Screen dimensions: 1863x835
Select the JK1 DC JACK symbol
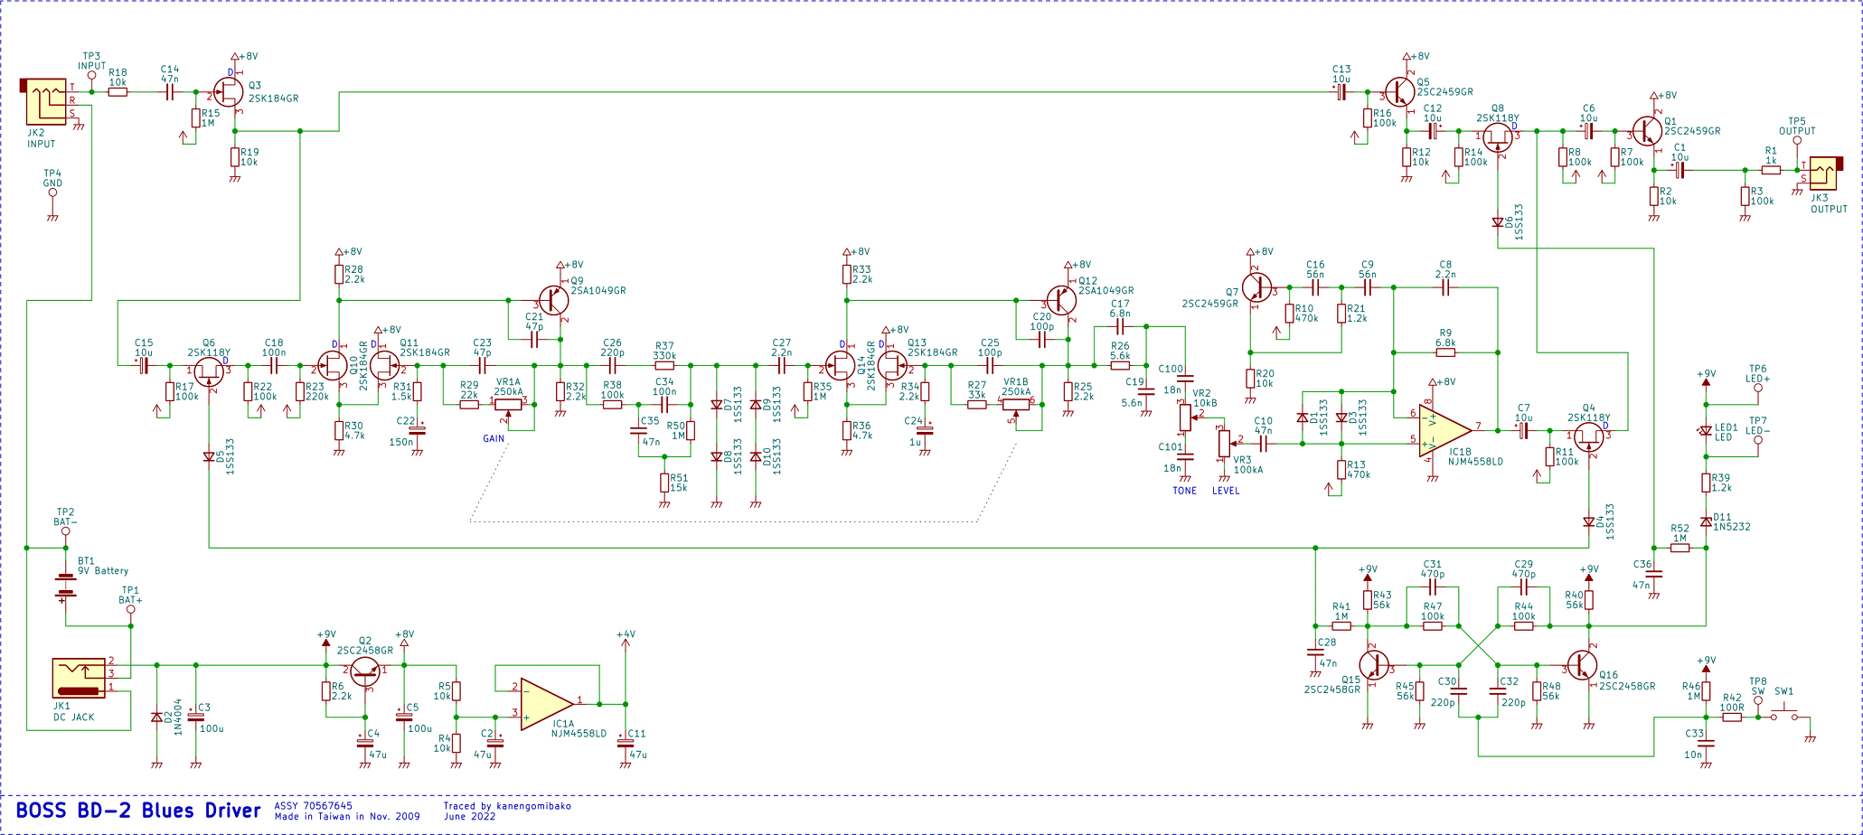(x=80, y=678)
